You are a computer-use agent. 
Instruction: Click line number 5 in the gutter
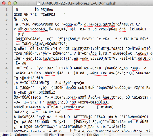pyautogui.click(x=6, y=73)
